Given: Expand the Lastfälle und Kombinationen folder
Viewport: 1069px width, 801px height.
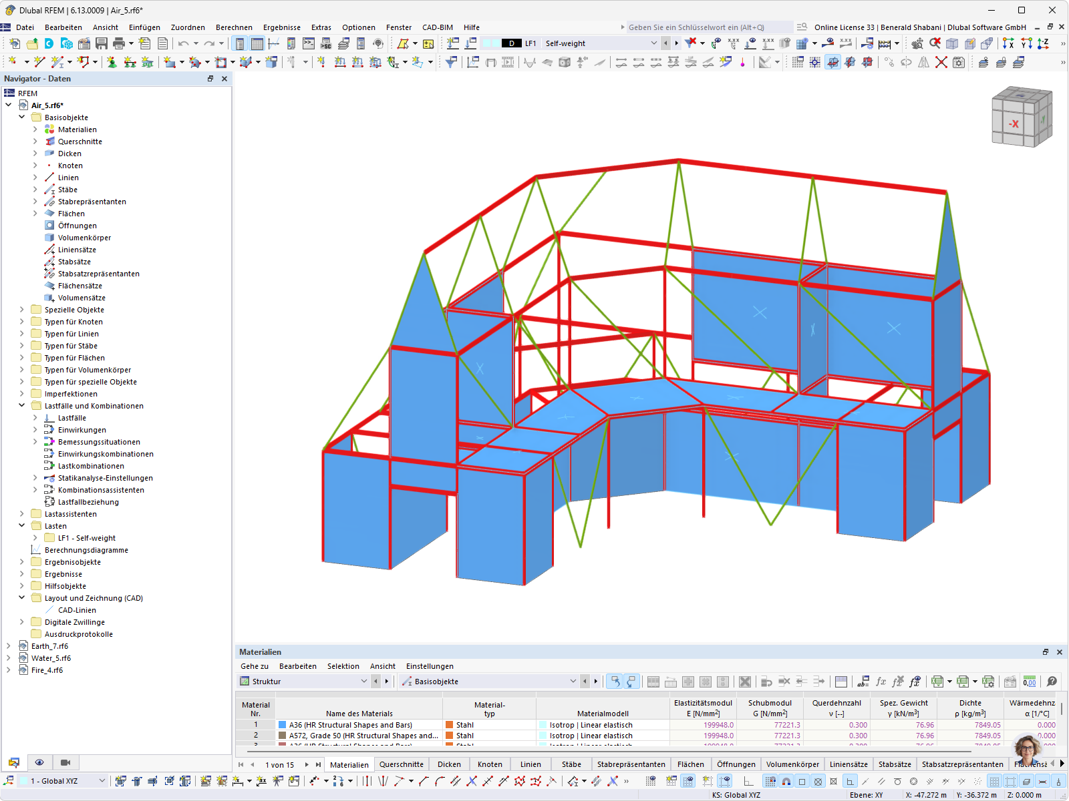Looking at the screenshot, I should 21,405.
